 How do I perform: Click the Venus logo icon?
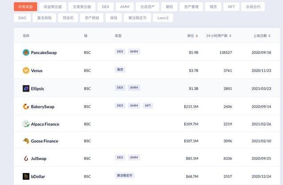tap(26, 70)
